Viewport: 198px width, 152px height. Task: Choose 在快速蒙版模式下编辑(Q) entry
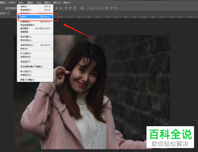35,67
